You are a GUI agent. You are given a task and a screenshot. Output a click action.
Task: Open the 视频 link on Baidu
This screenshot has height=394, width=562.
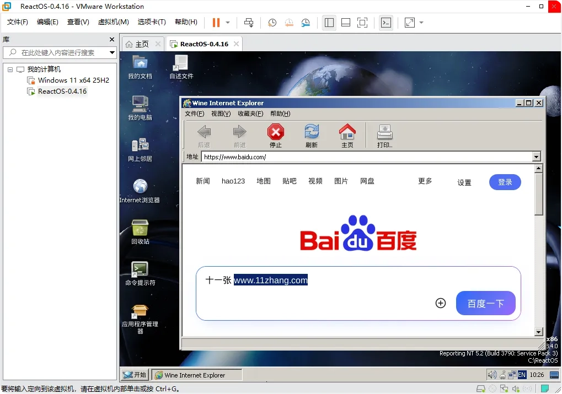[315, 181]
